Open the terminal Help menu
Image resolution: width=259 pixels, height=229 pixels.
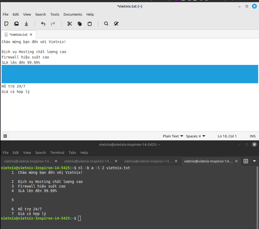pos(84,152)
